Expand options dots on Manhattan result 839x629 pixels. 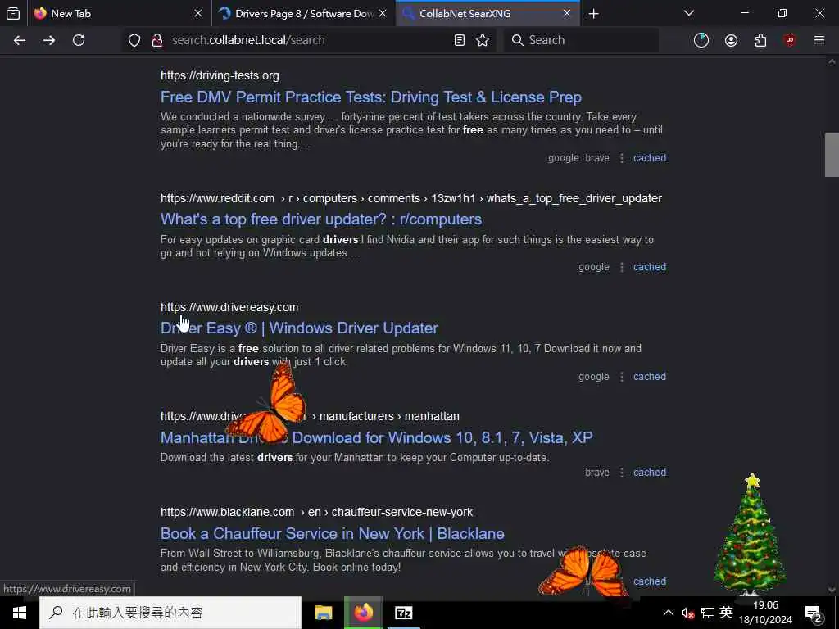click(x=622, y=473)
